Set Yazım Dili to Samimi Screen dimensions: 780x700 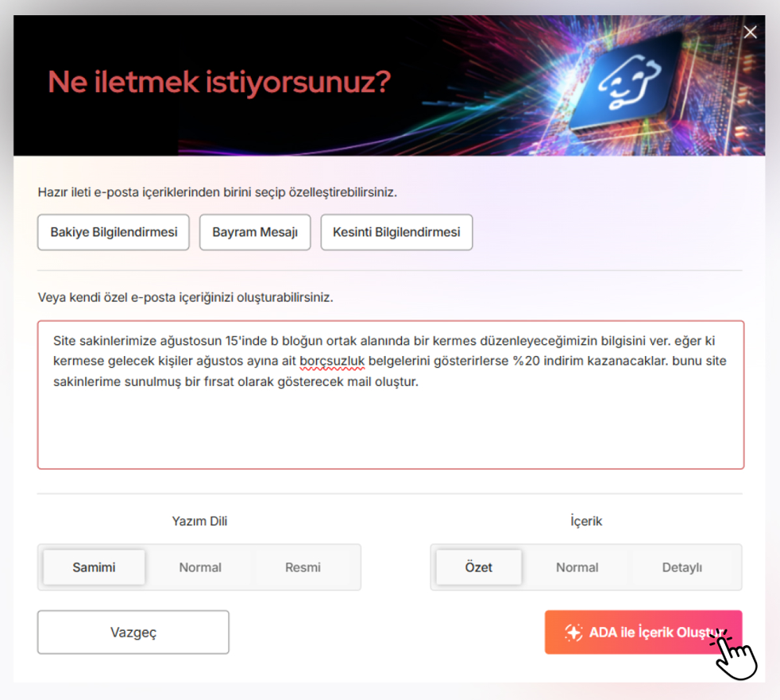pos(94,567)
